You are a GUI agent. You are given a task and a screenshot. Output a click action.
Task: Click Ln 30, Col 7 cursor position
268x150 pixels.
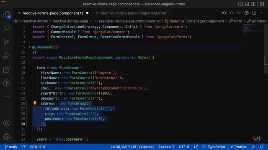[132, 147]
